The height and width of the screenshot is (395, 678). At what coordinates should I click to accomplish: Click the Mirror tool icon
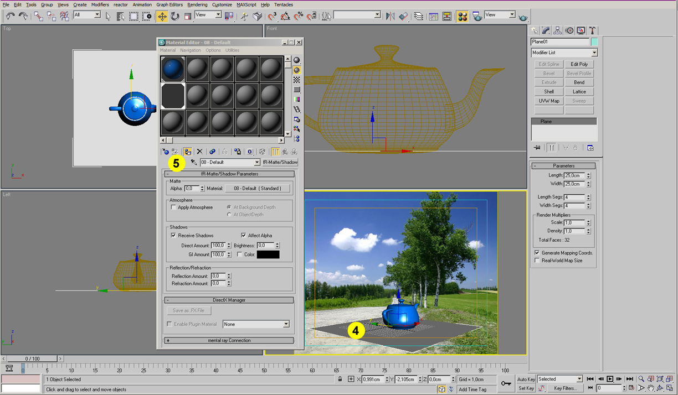(x=390, y=17)
